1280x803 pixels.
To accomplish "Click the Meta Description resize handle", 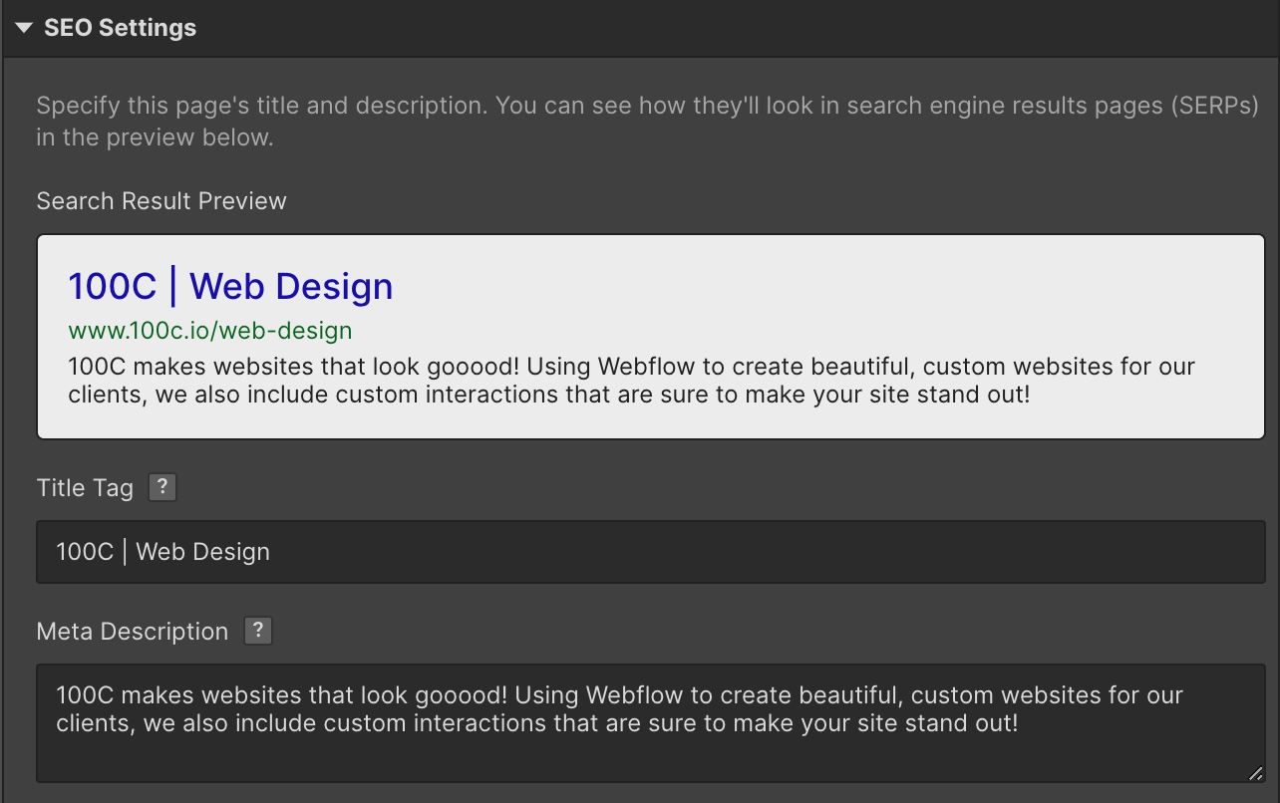I will coord(1255,773).
